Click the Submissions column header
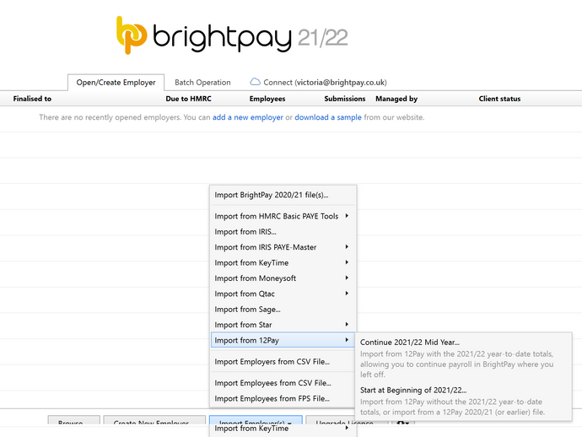Viewport: 582px width, 437px height. [x=345, y=99]
